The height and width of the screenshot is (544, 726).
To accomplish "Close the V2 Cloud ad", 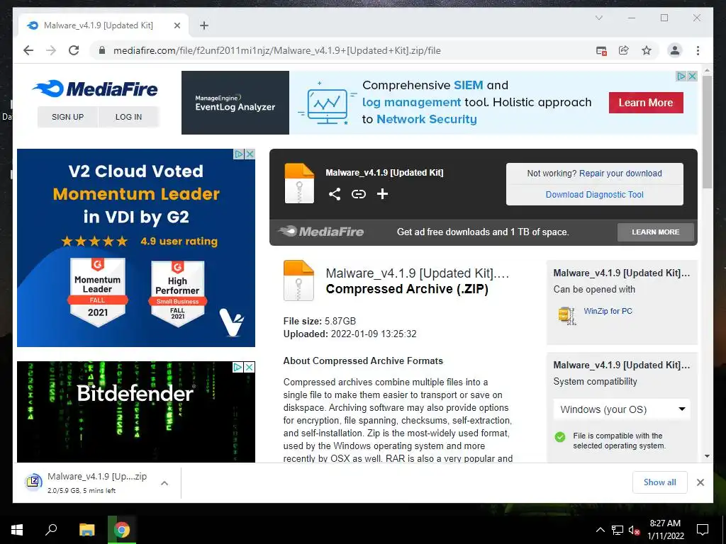I will point(250,154).
